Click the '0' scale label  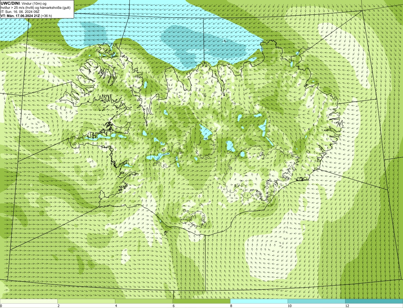pyautogui.click(x=1, y=306)
